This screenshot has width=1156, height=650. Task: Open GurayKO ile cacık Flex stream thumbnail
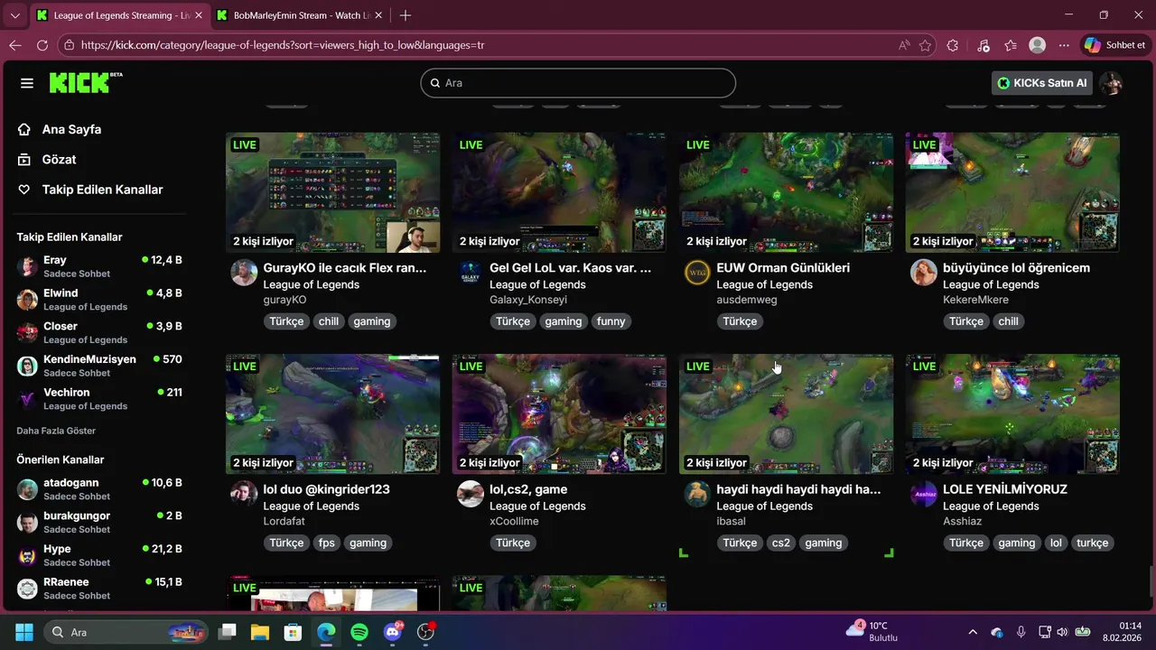point(333,193)
